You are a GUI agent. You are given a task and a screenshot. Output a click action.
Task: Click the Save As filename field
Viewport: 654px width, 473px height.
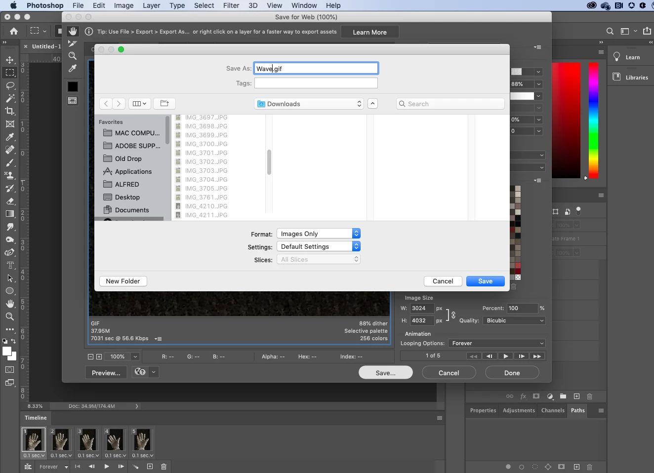[x=316, y=68]
